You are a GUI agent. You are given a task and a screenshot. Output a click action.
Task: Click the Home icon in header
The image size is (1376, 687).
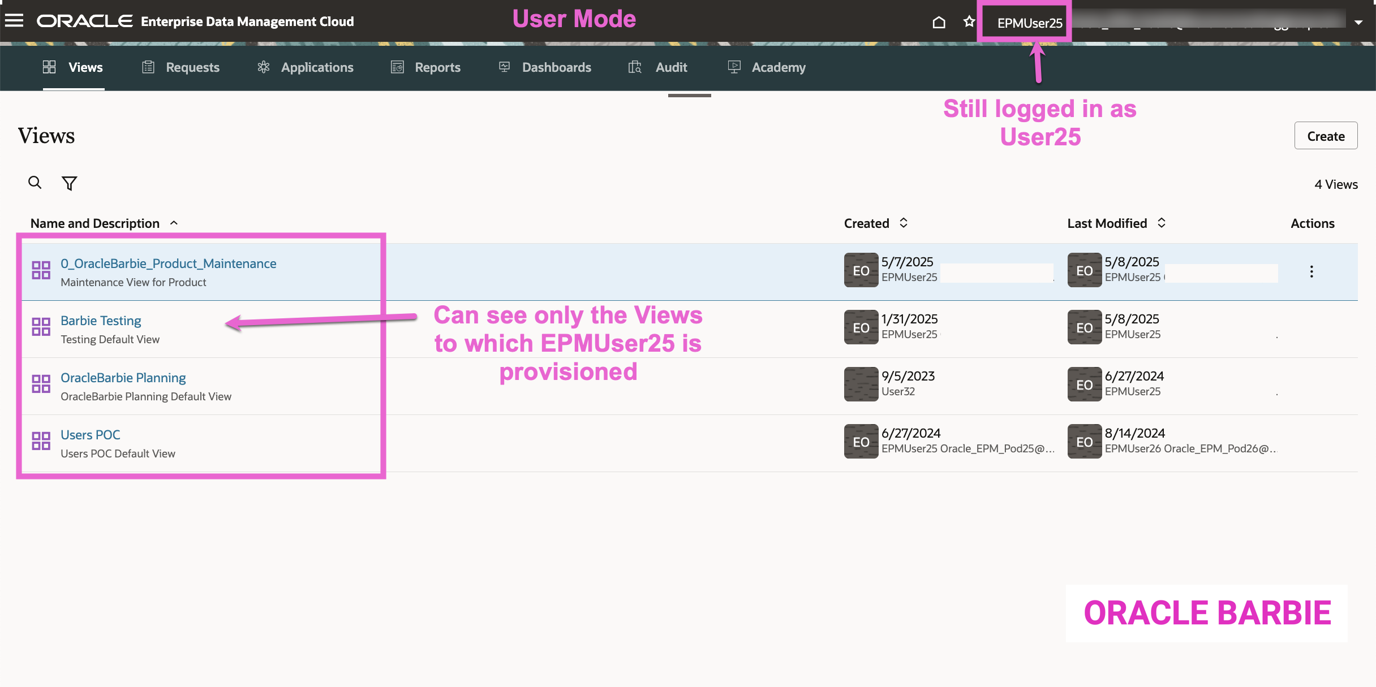click(939, 22)
